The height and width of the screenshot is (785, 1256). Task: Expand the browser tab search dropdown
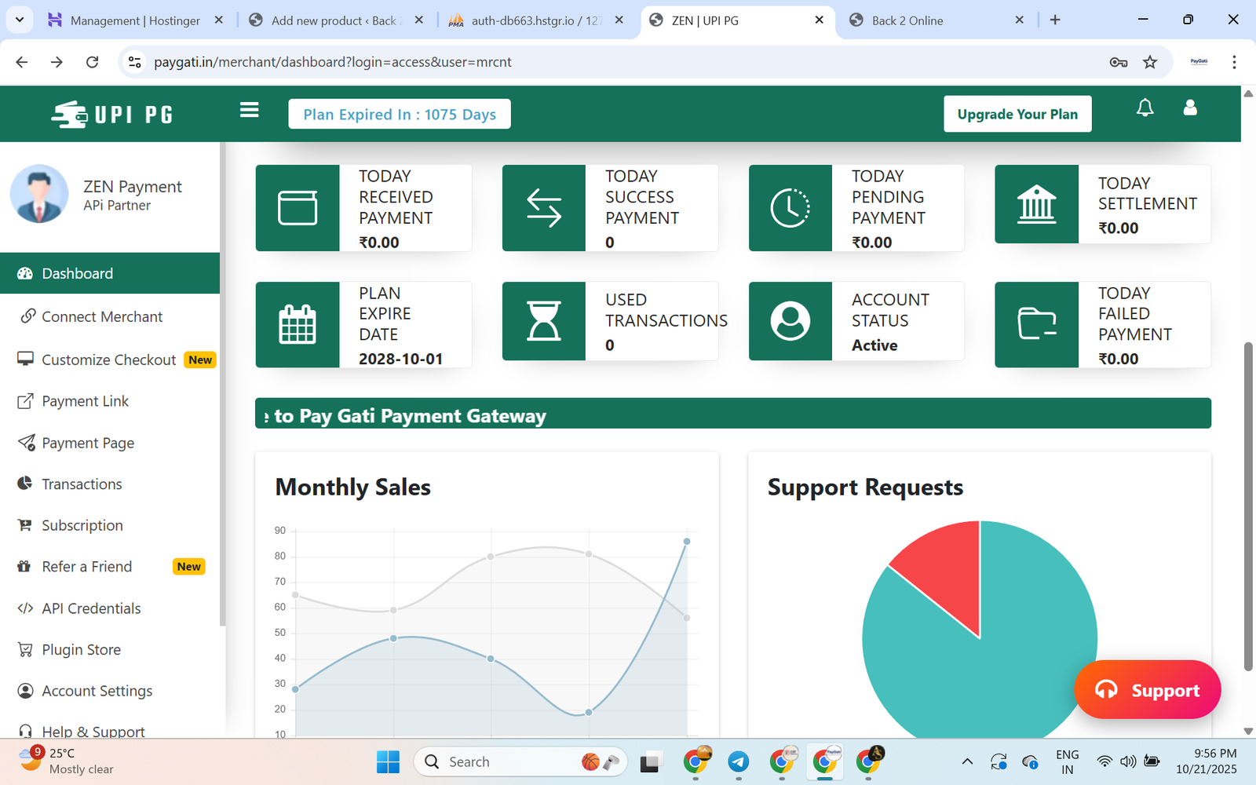[19, 20]
